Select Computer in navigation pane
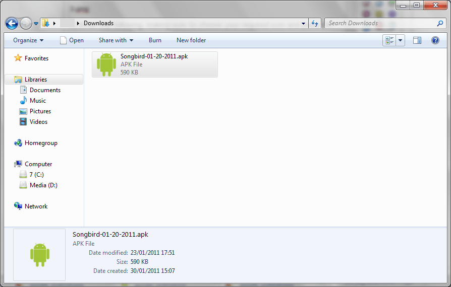Viewport: 451px width, 287px height. click(38, 164)
